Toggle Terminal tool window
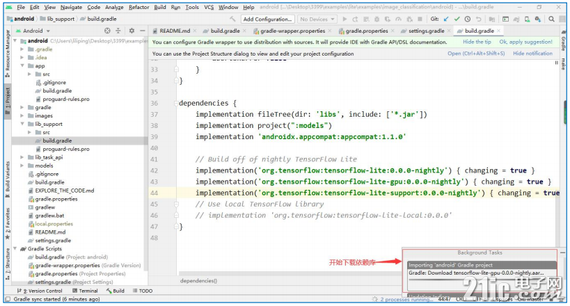The height and width of the screenshot is (306, 570). pos(85,291)
